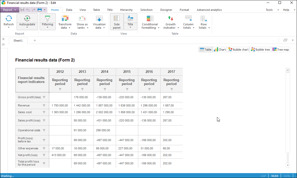Switch view to Chart
This screenshot has height=178, width=297.
tap(220, 50)
